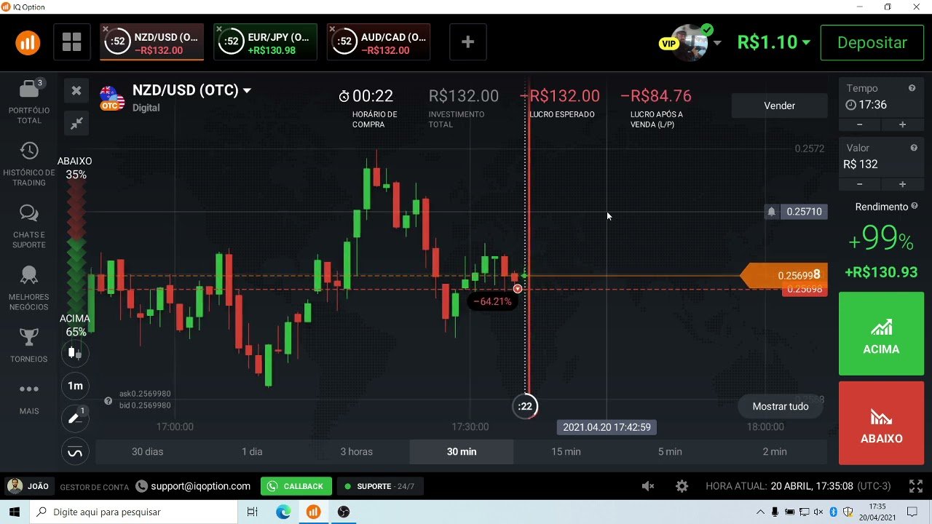The width and height of the screenshot is (932, 524).
Task: Click the 1m candle size icon
Action: tap(75, 386)
